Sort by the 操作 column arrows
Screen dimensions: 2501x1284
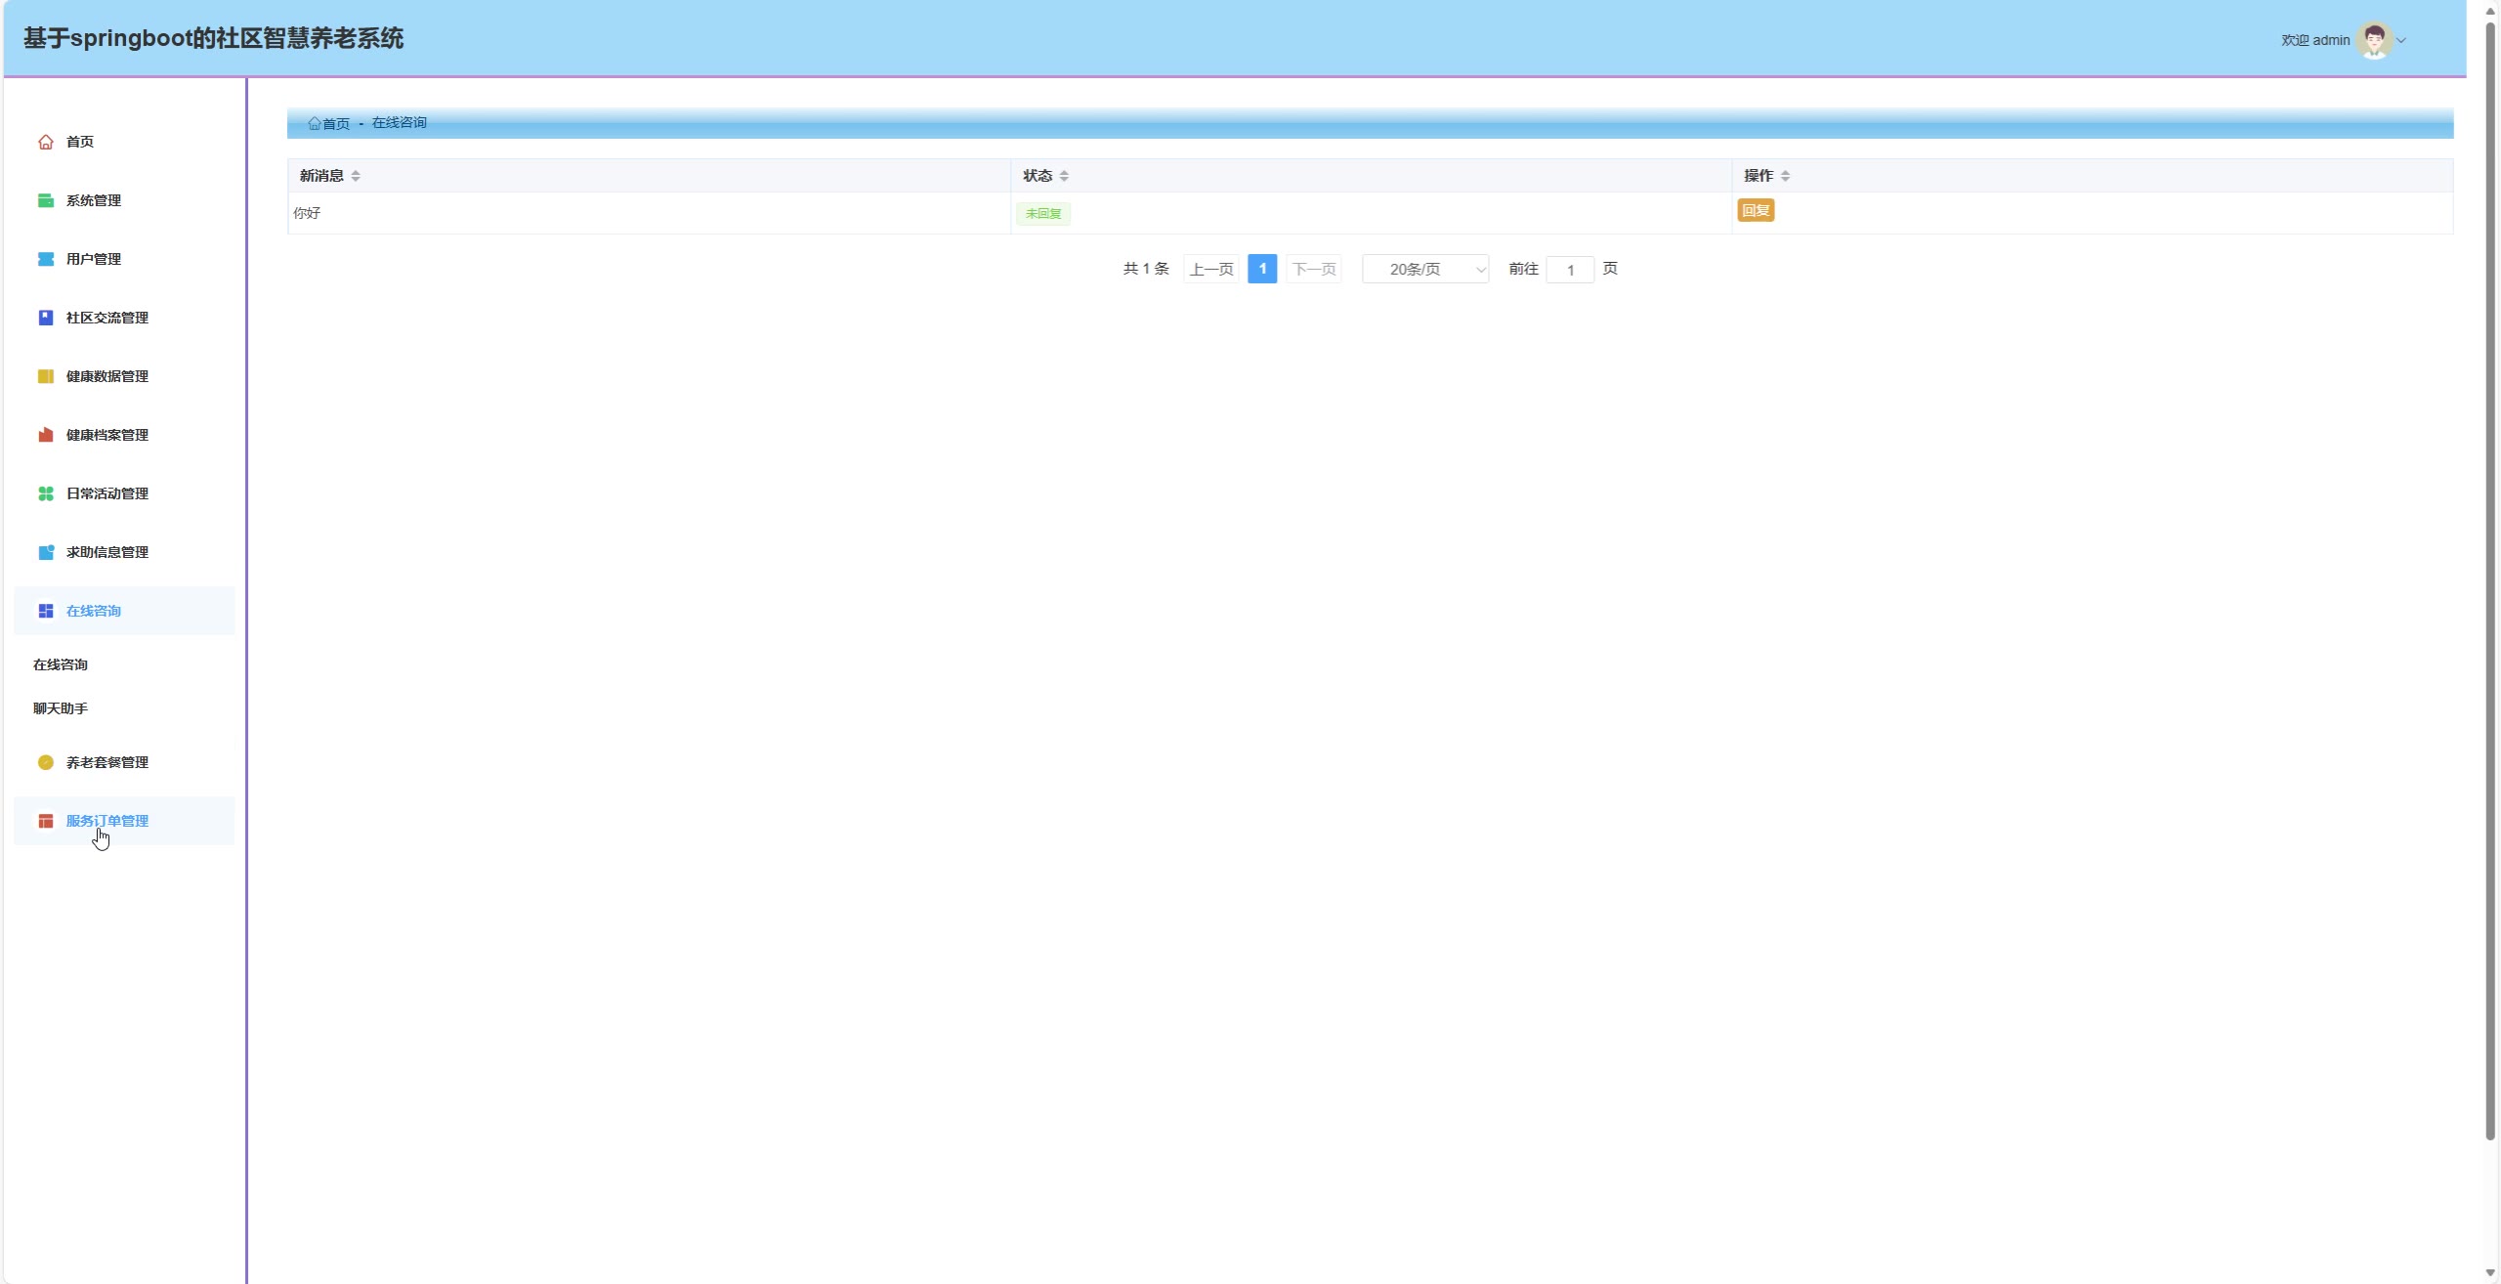1785,176
